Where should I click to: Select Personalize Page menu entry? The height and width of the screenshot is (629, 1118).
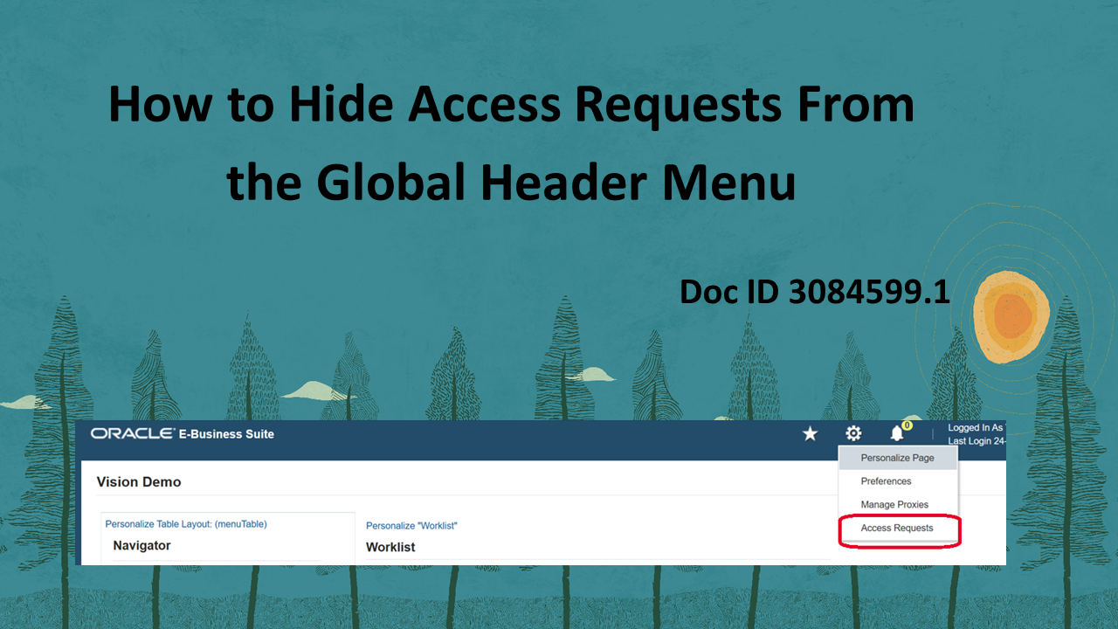[x=898, y=457]
